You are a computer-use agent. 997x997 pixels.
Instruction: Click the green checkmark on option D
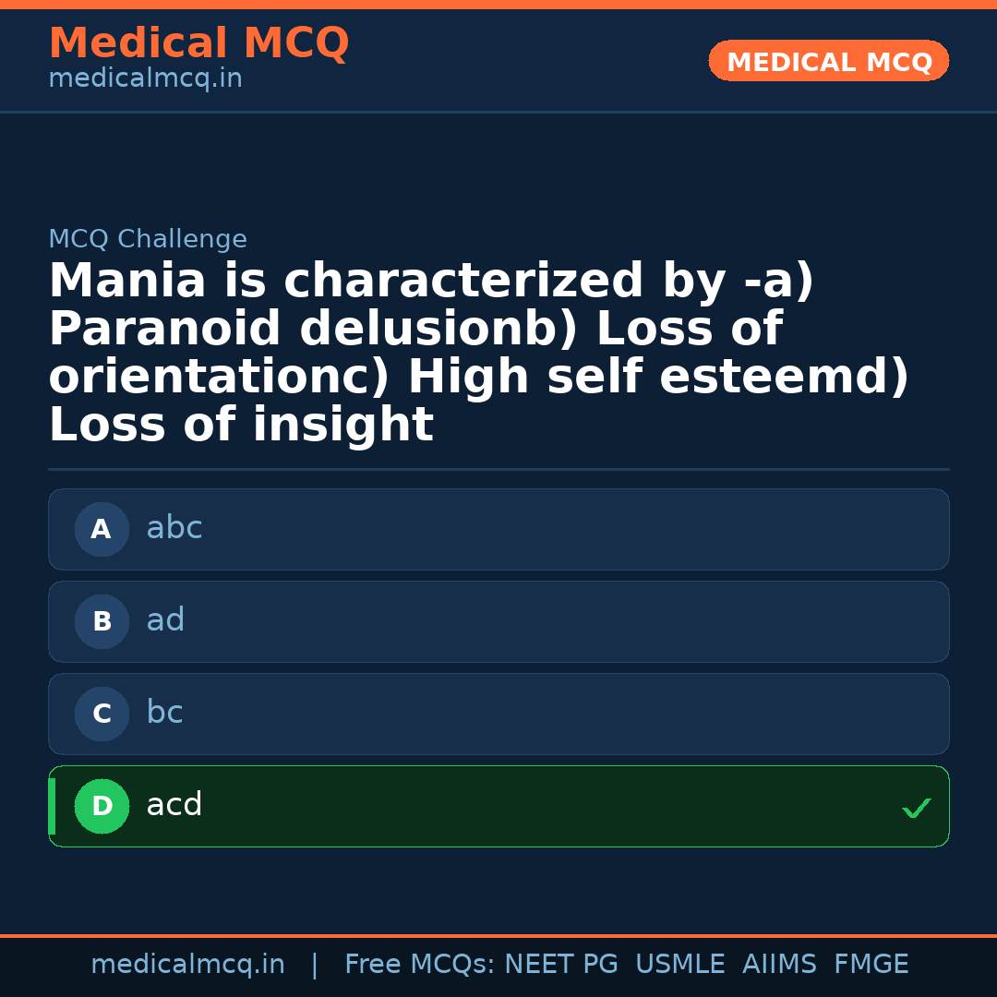click(916, 809)
